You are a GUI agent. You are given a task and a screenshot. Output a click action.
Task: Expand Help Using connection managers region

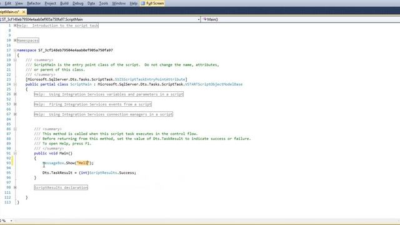(15, 114)
